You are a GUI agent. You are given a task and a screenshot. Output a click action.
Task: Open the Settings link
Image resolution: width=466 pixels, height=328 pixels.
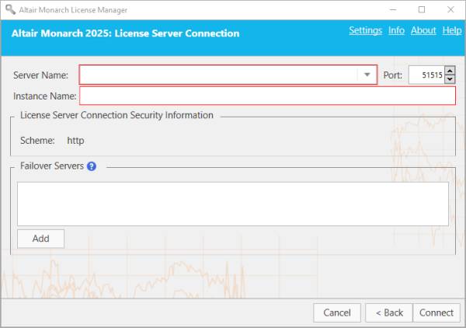[x=365, y=30]
